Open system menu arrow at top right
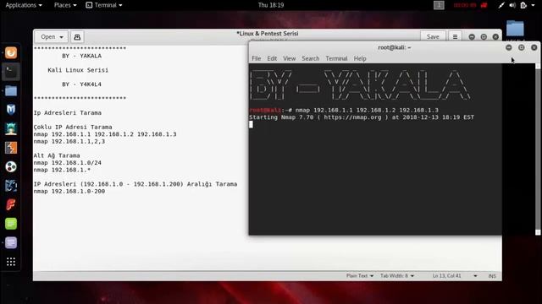The image size is (542, 304). coord(533,5)
